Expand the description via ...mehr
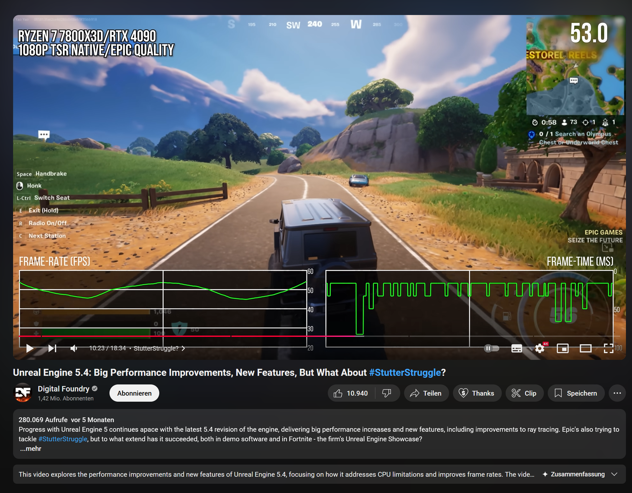 click(x=30, y=448)
